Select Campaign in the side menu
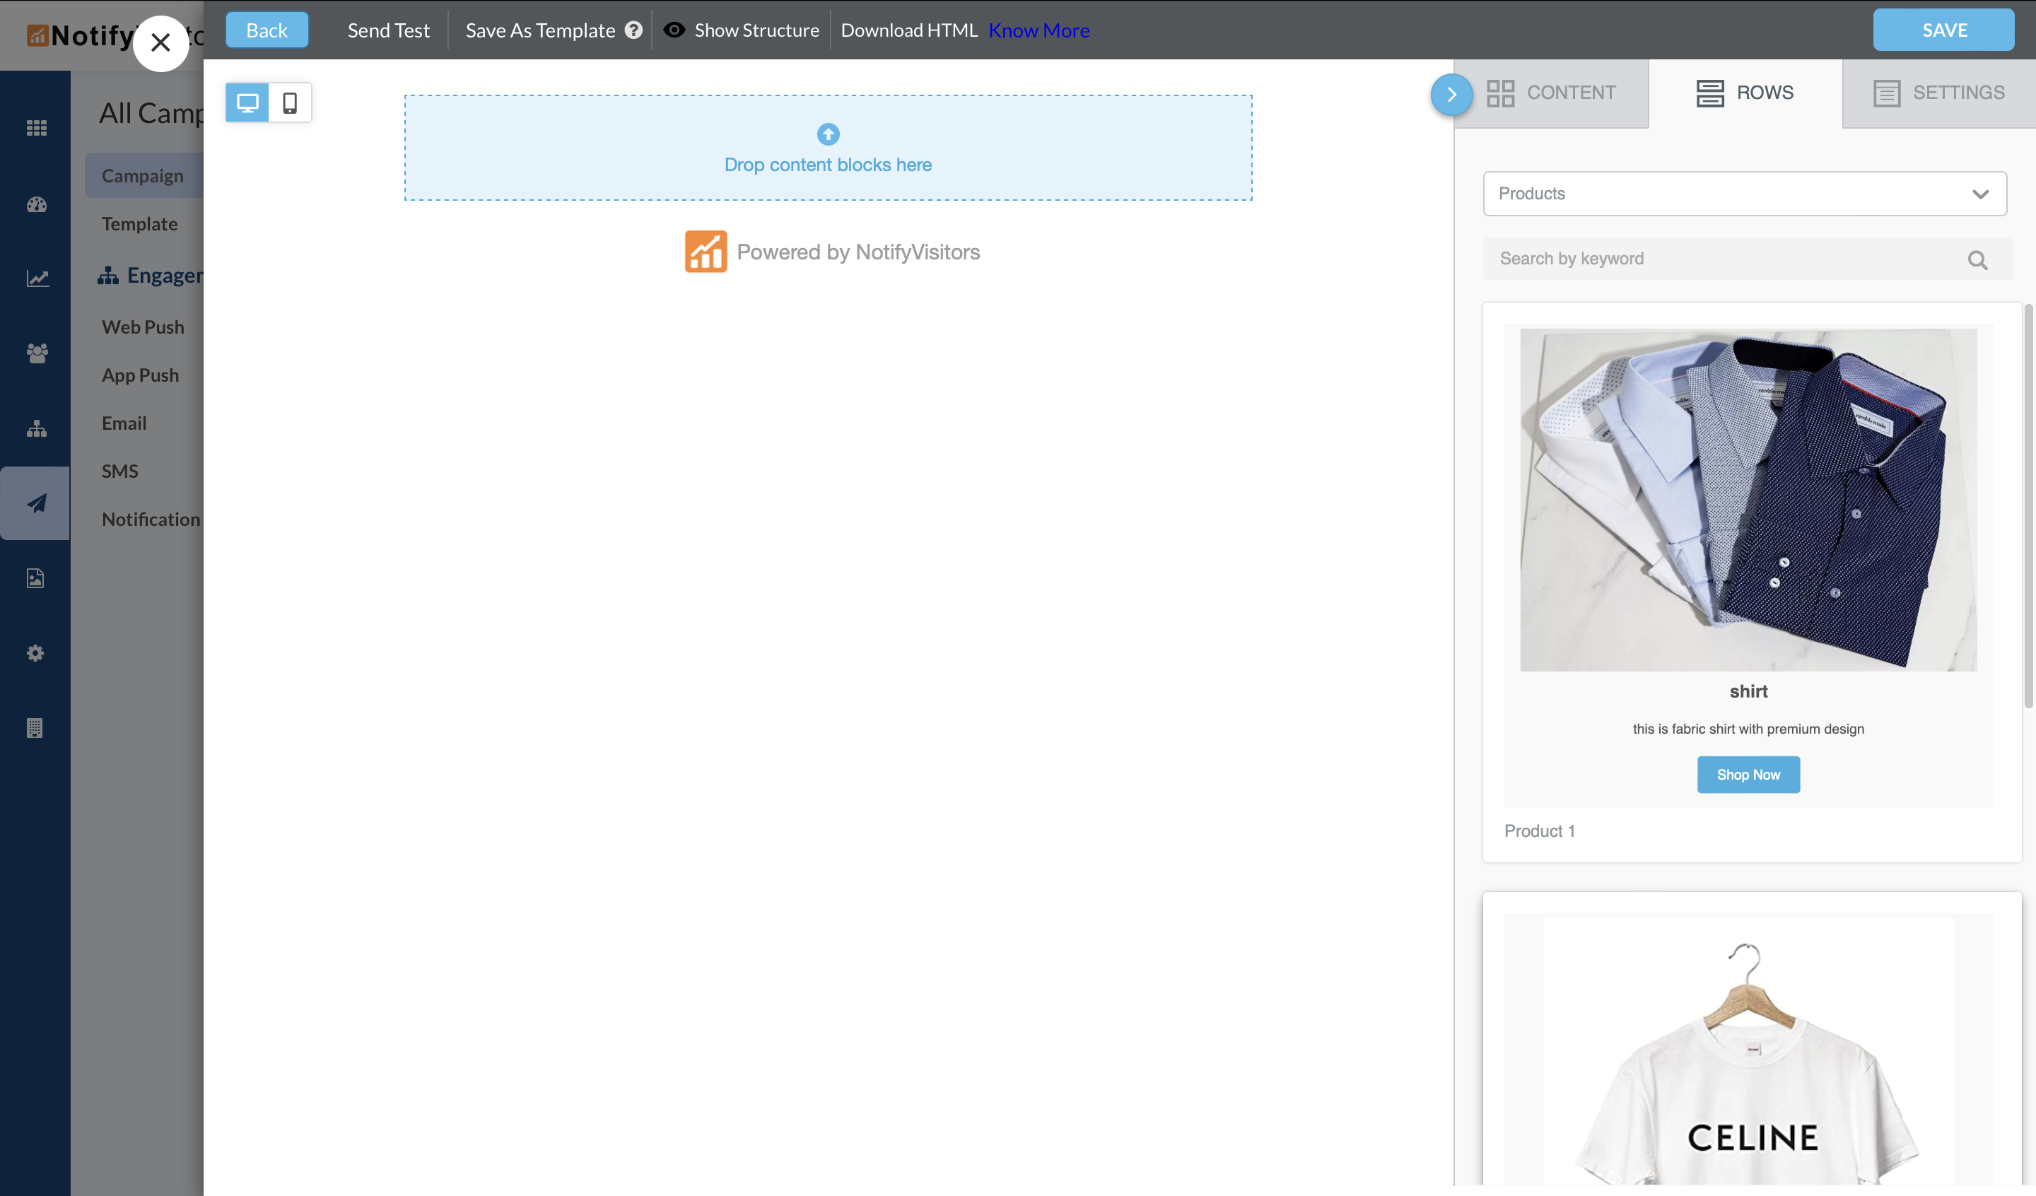 click(143, 175)
